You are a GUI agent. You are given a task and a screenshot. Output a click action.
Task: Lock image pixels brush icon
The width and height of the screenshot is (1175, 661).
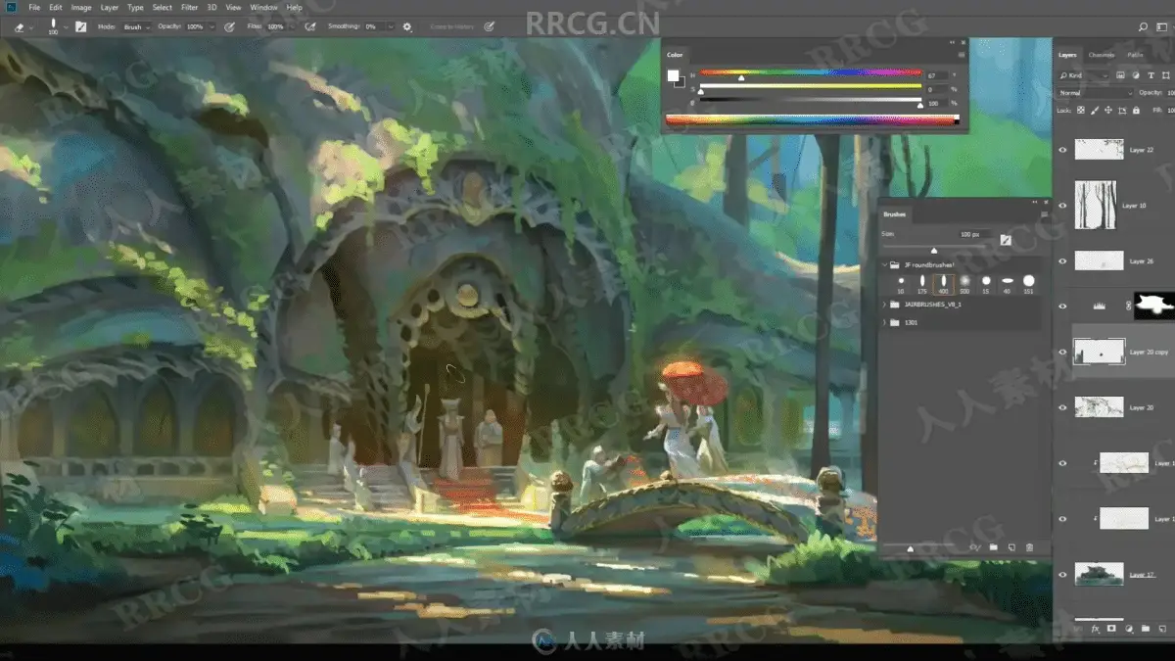(x=1095, y=111)
